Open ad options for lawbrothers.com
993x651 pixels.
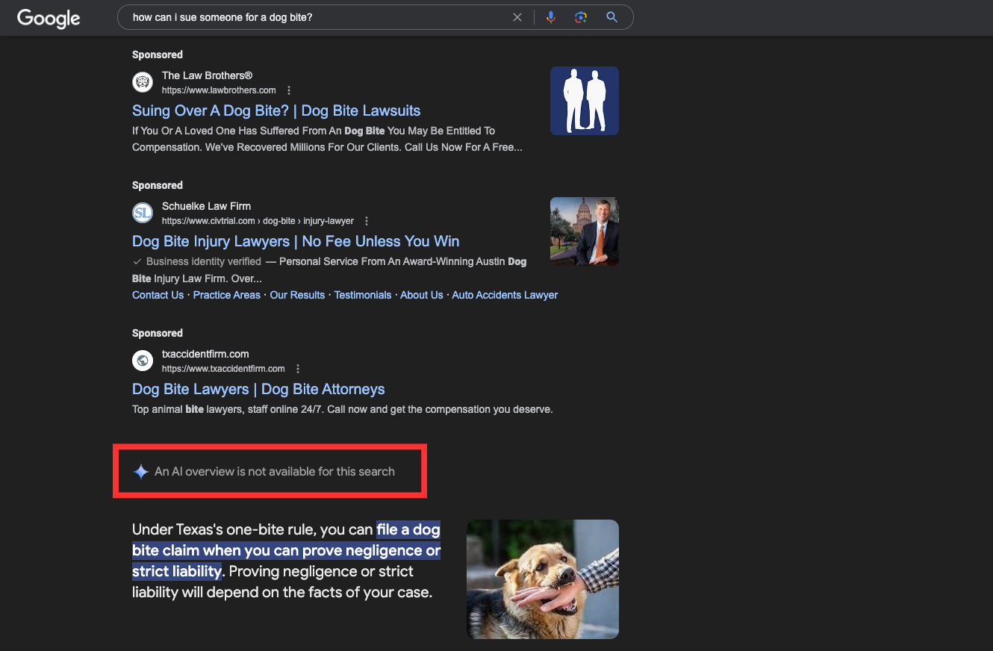pyautogui.click(x=289, y=90)
